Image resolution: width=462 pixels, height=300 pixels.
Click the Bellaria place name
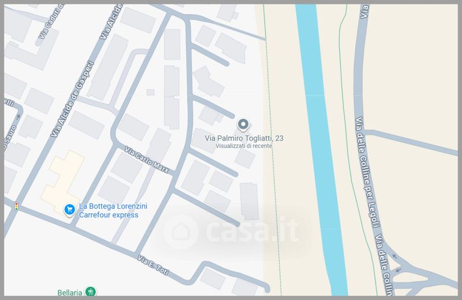[x=68, y=291]
